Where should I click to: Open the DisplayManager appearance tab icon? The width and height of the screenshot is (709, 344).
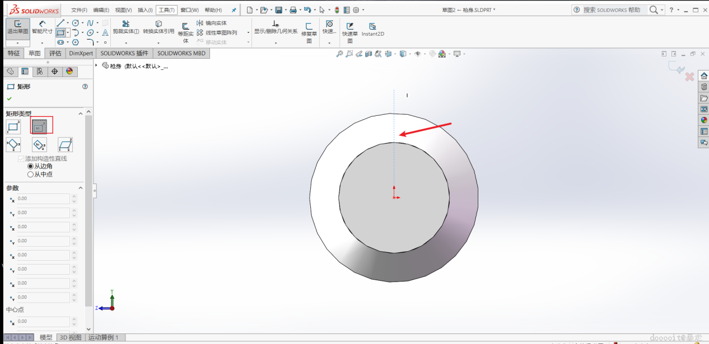69,71
